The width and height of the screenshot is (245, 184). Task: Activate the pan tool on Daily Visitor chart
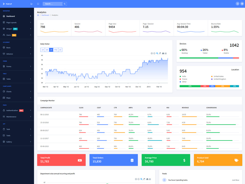coord(160,53)
